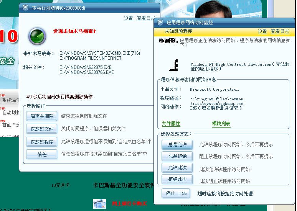Click path C:\PROGRAM FILES\INTERNET
Screen dimensions: 297x211
click(x=91, y=58)
